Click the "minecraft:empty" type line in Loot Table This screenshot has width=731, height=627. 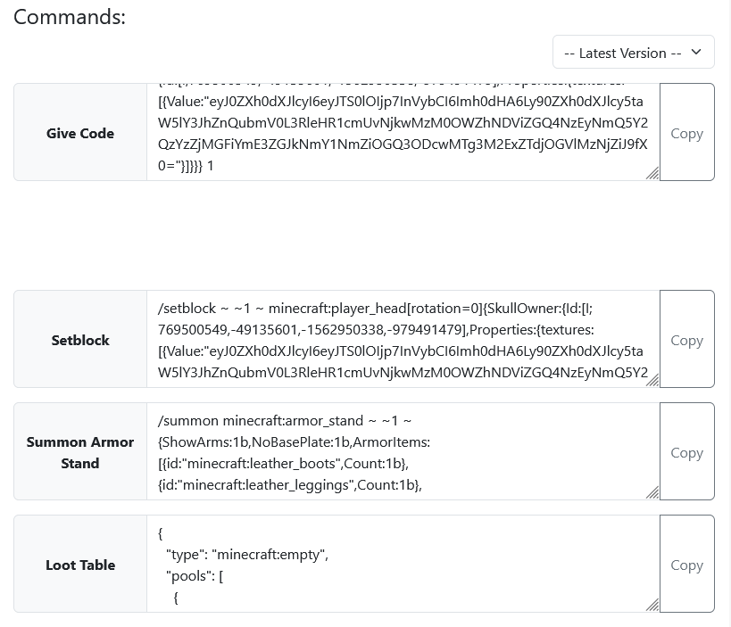pos(247,555)
